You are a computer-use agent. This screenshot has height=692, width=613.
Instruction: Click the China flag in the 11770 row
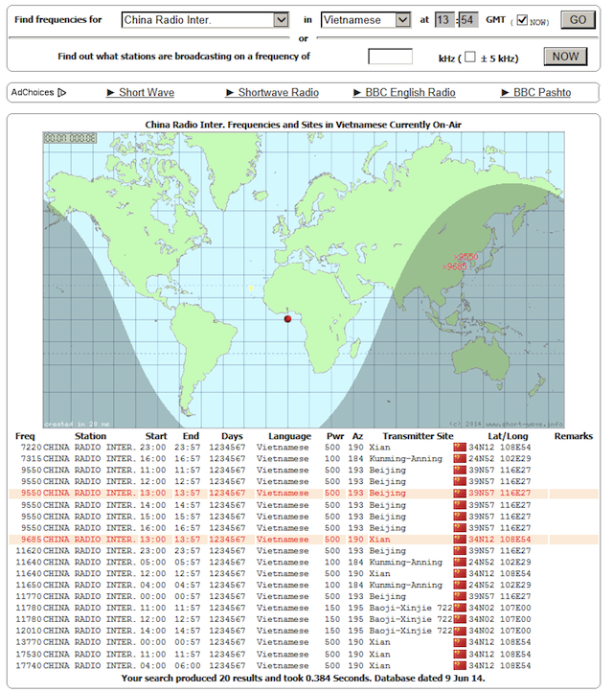[460, 597]
